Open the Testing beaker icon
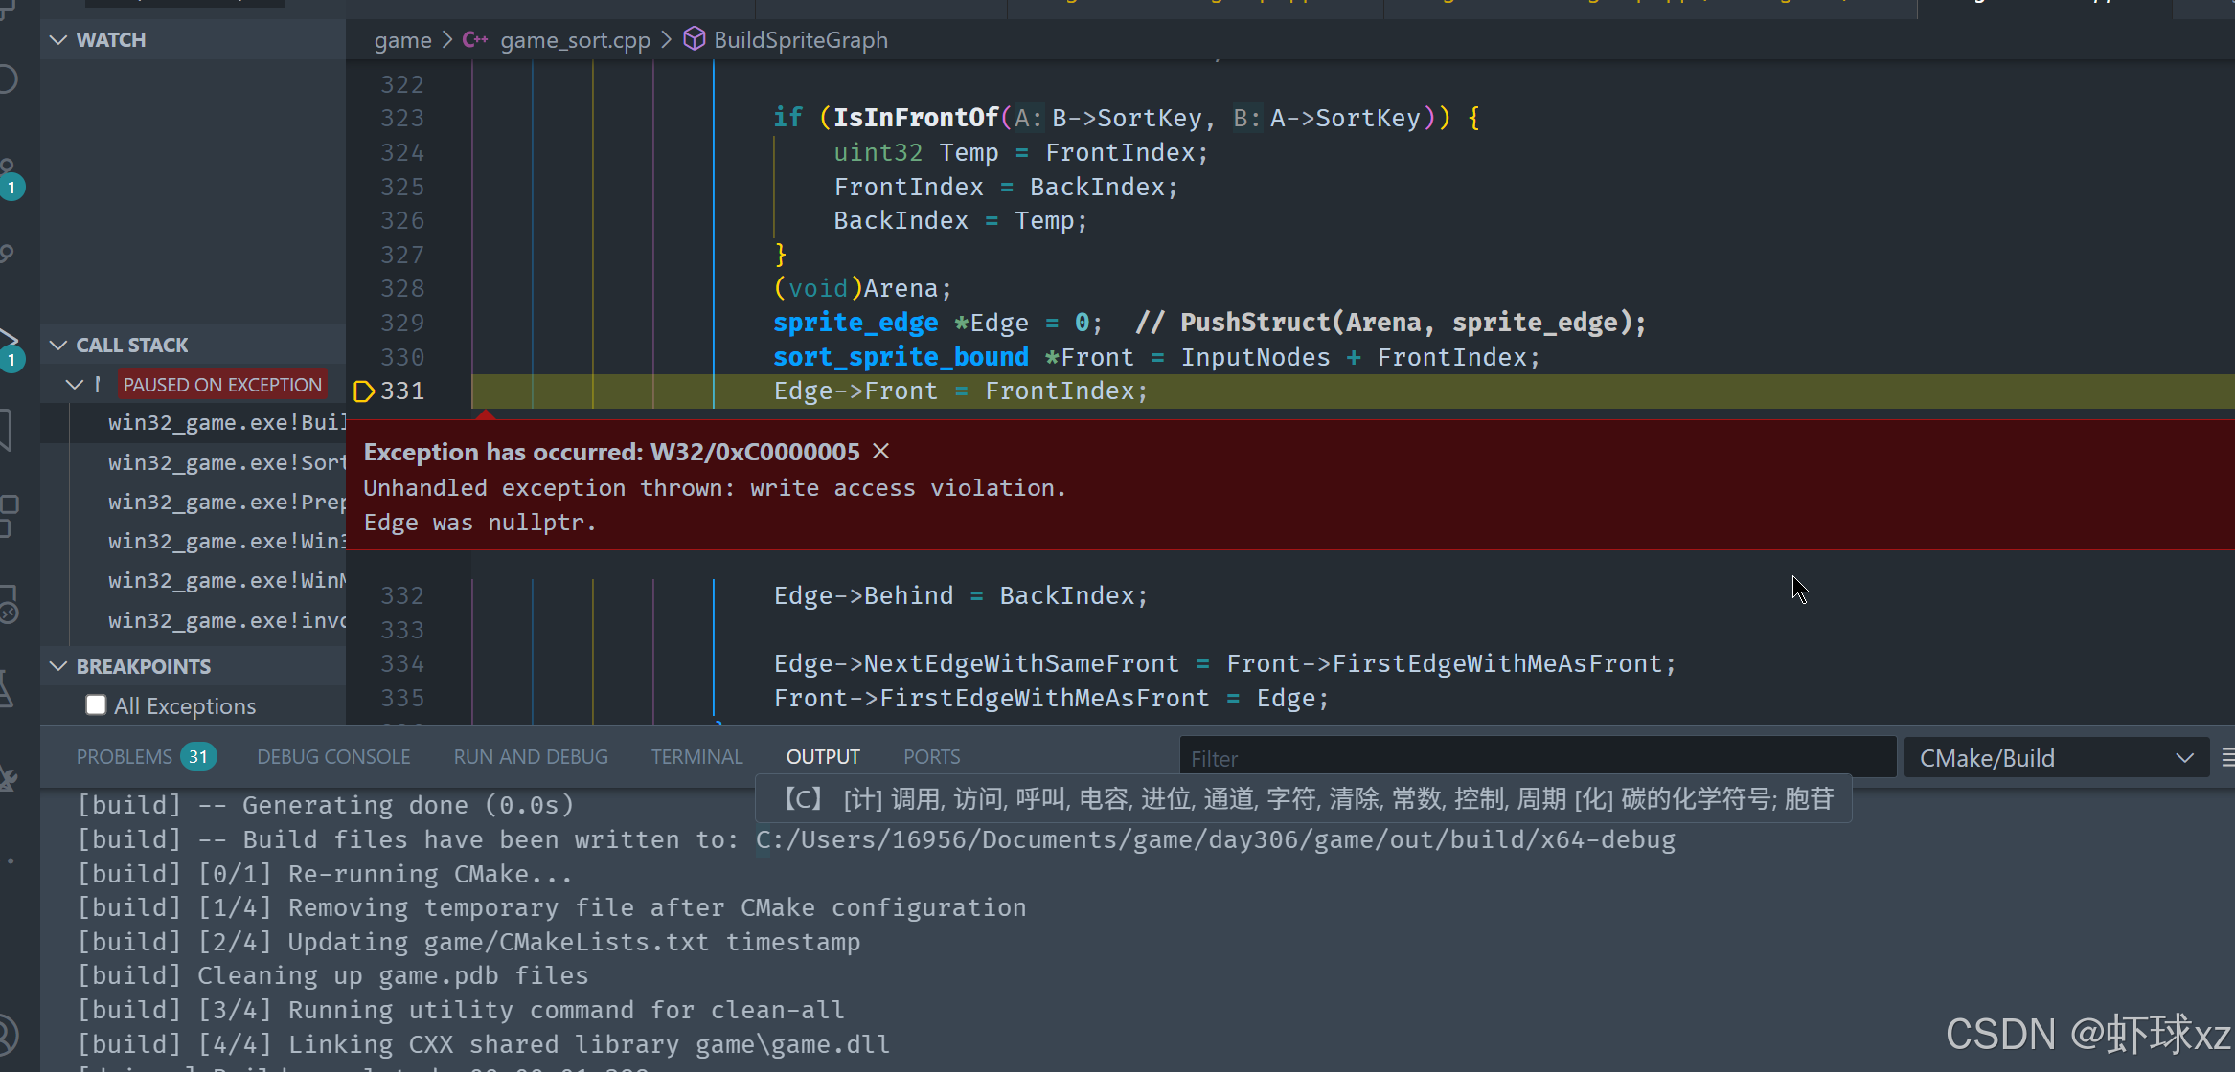 (8, 687)
